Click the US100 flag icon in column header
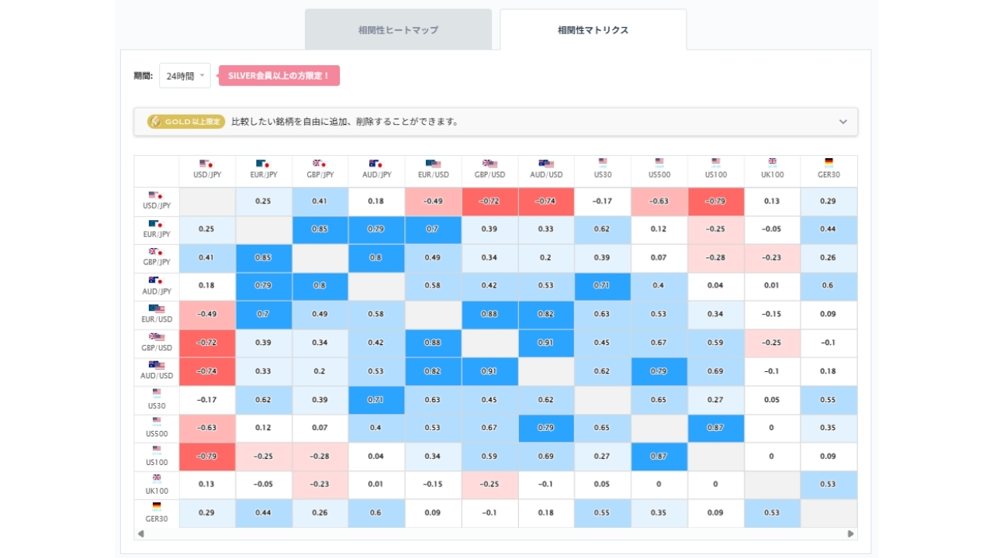The width and height of the screenshot is (993, 558). click(716, 163)
